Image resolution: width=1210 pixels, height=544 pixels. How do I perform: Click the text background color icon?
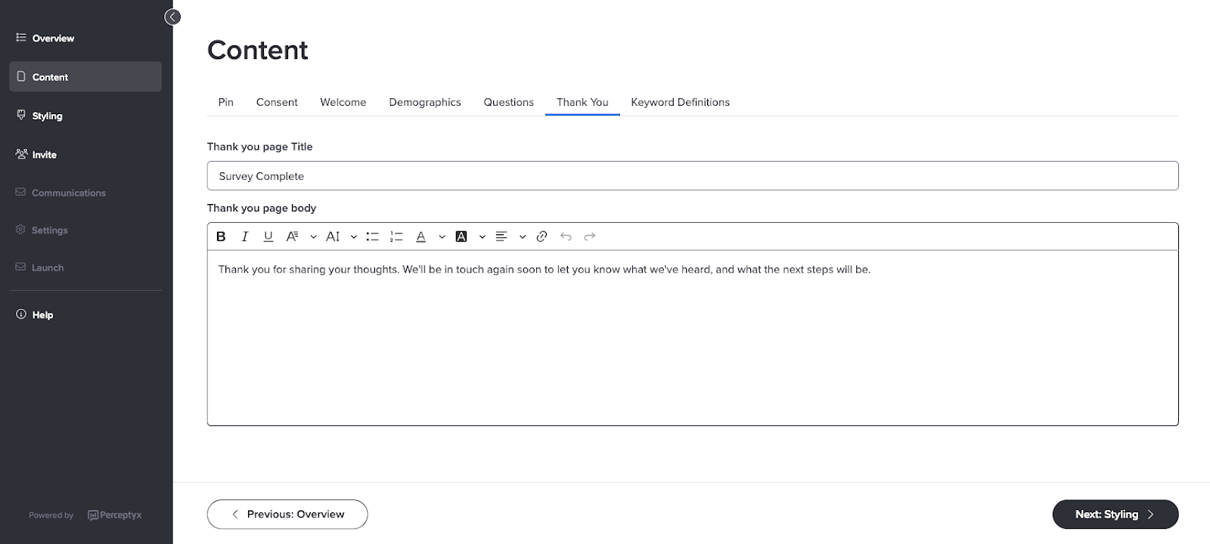point(461,236)
